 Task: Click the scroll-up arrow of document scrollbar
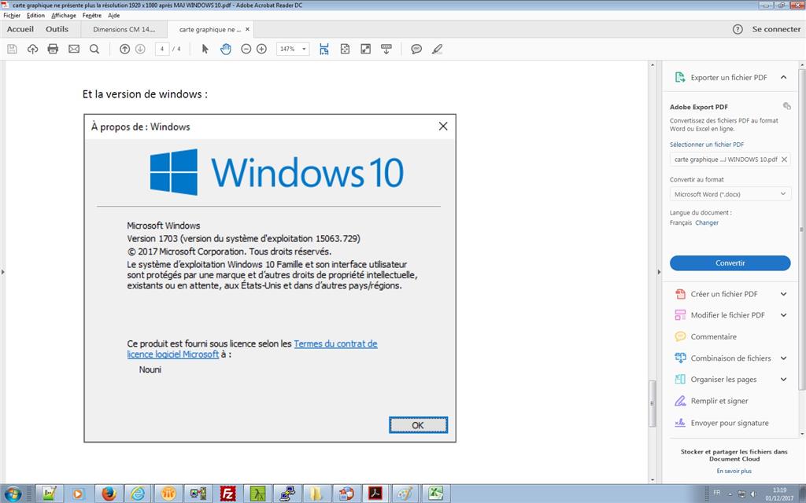pos(653,65)
